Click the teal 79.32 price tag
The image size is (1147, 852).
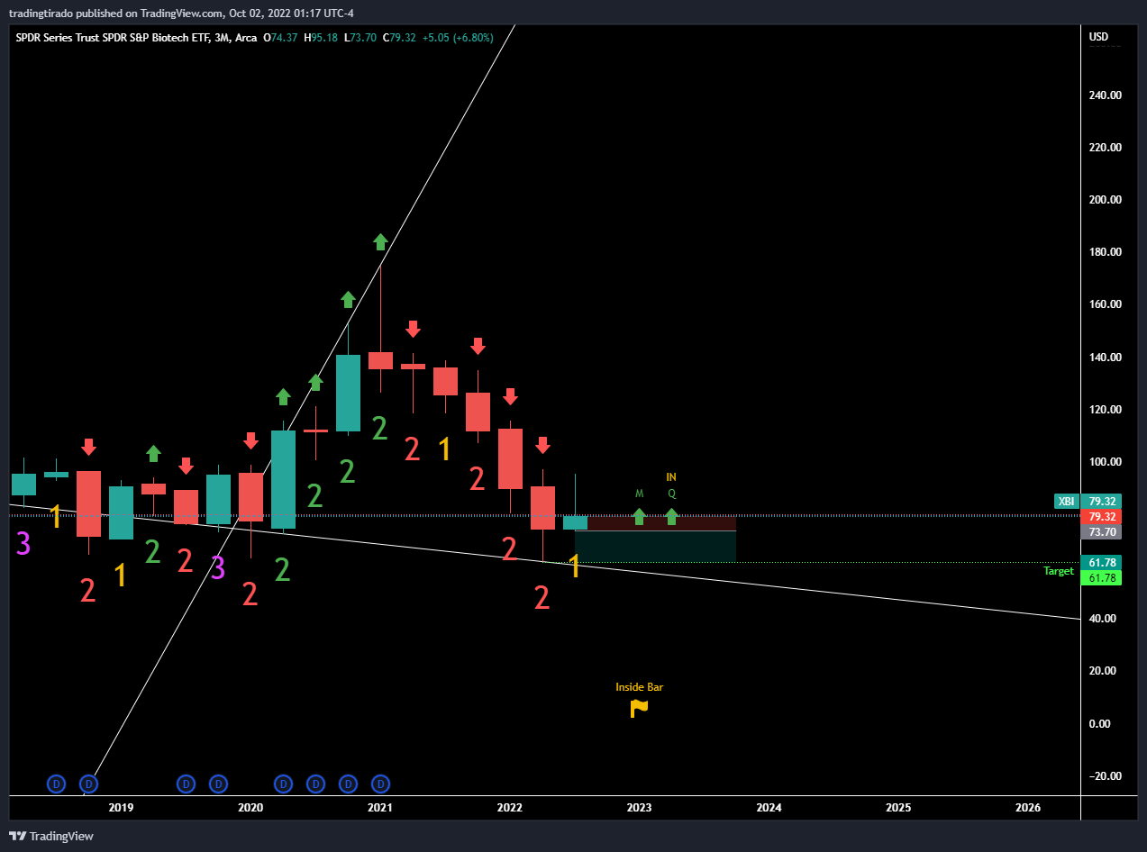tap(1103, 501)
